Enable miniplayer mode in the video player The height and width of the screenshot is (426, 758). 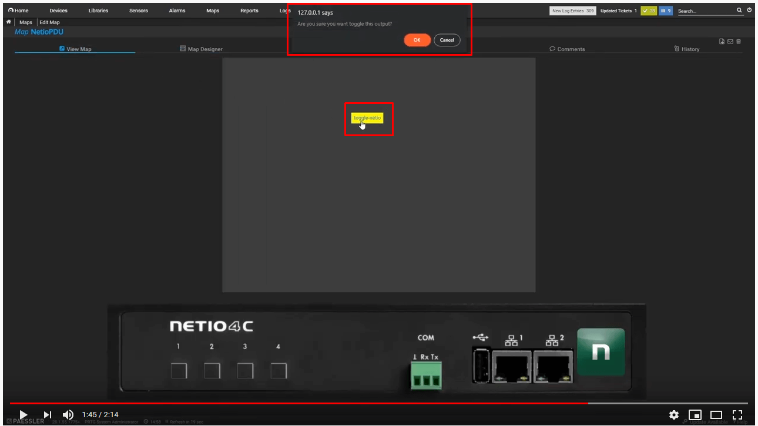(695, 415)
